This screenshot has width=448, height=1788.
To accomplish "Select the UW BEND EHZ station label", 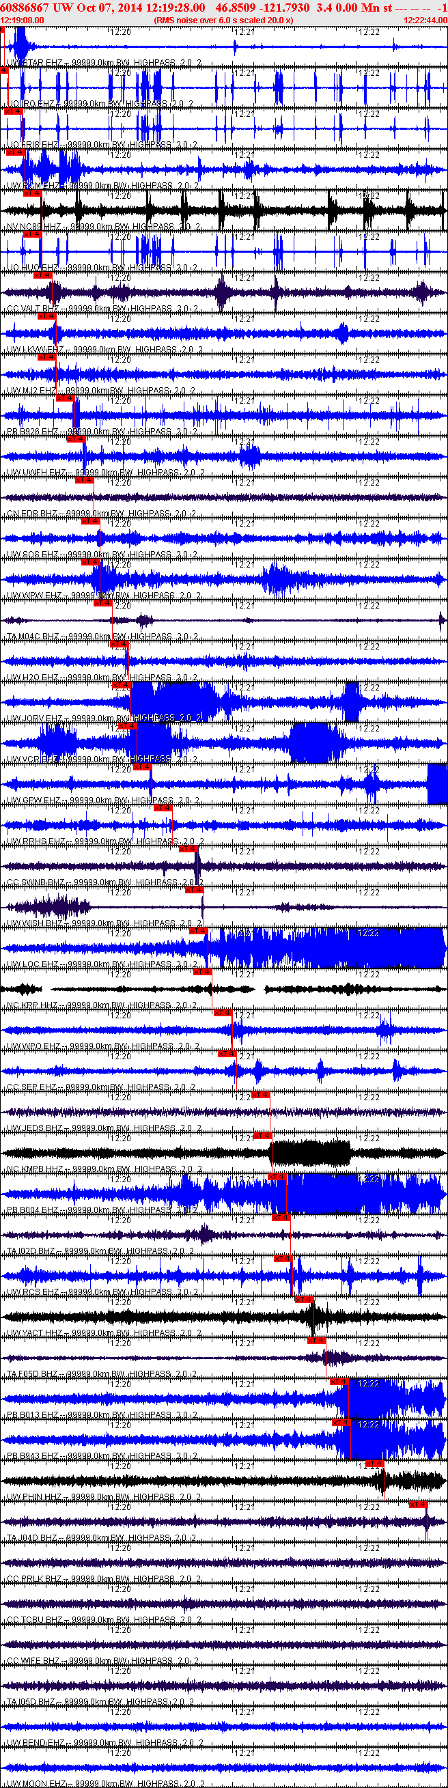I will click(x=106, y=1742).
